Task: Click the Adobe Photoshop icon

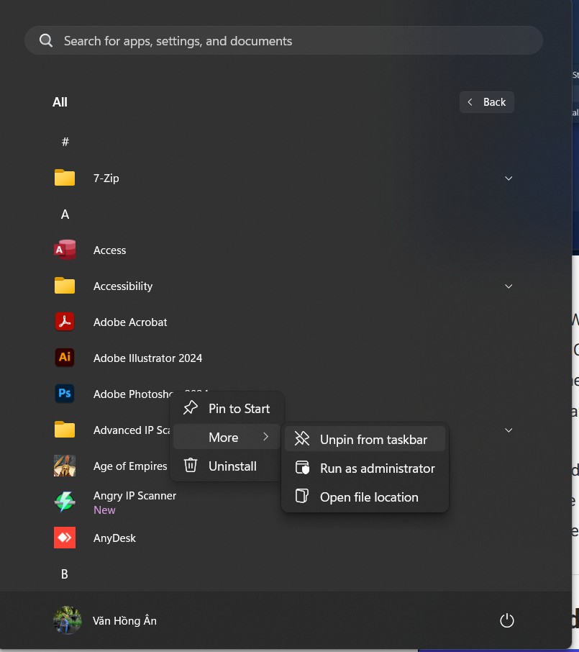Action: pos(65,394)
